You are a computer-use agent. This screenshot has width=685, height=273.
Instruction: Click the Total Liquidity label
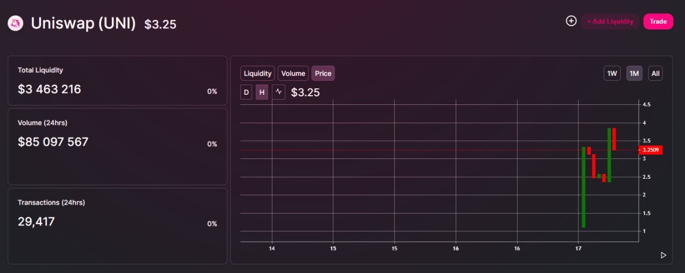(40, 70)
